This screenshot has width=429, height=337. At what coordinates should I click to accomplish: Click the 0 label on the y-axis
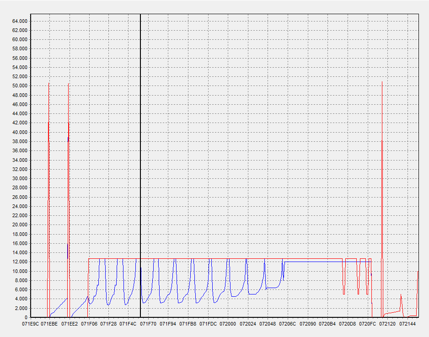click(x=26, y=317)
